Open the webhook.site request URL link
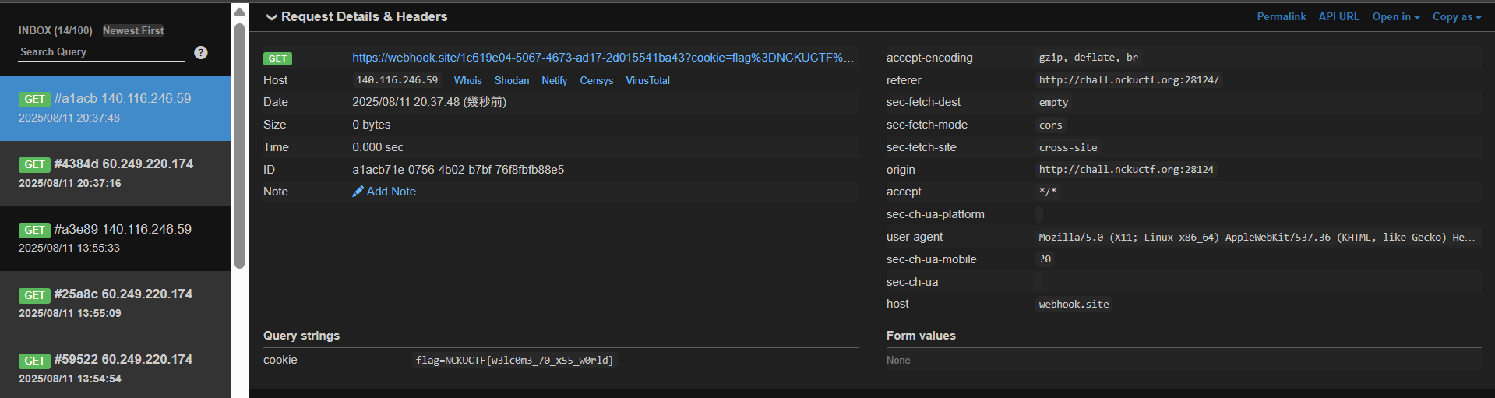This screenshot has height=398, width=1495. [603, 58]
